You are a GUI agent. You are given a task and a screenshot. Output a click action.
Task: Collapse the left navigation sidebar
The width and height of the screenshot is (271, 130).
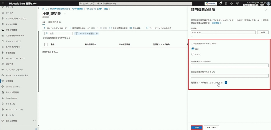pyautogui.click(x=36, y=129)
